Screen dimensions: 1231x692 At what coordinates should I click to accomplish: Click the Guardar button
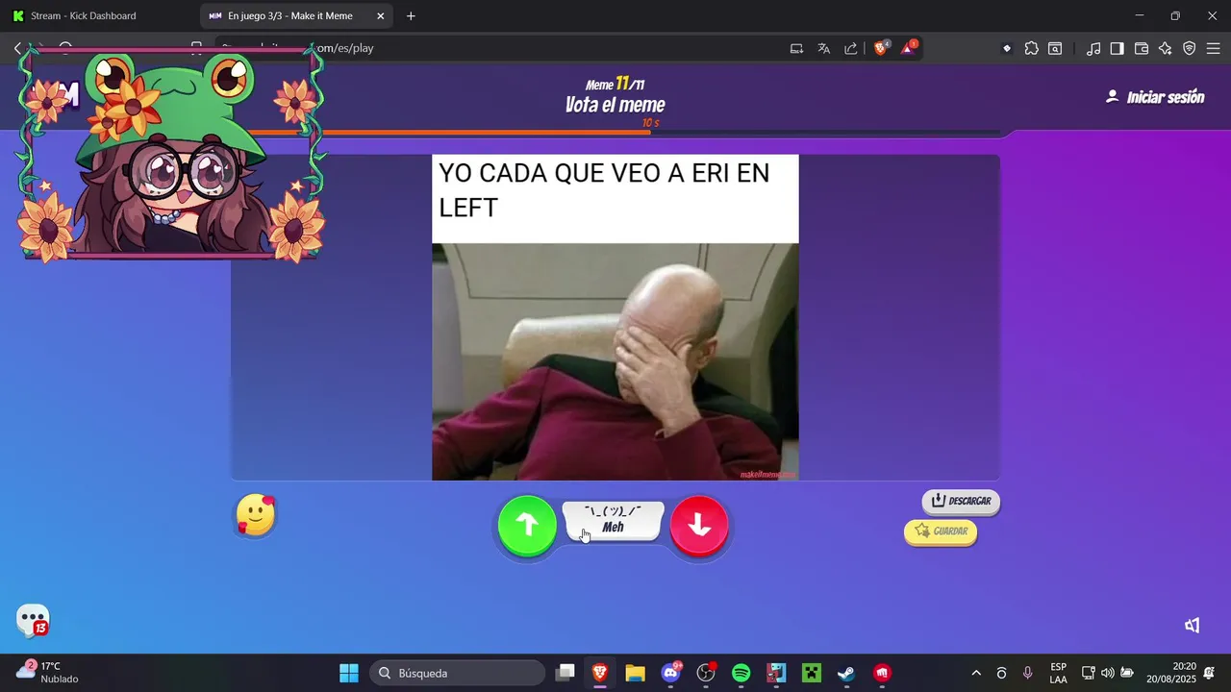(x=941, y=531)
